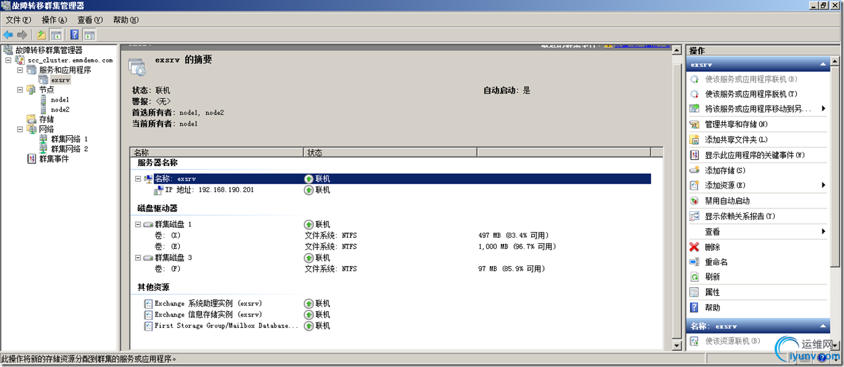
Task: Click the blue Help question mark toolbar icon
Action: click(75, 34)
